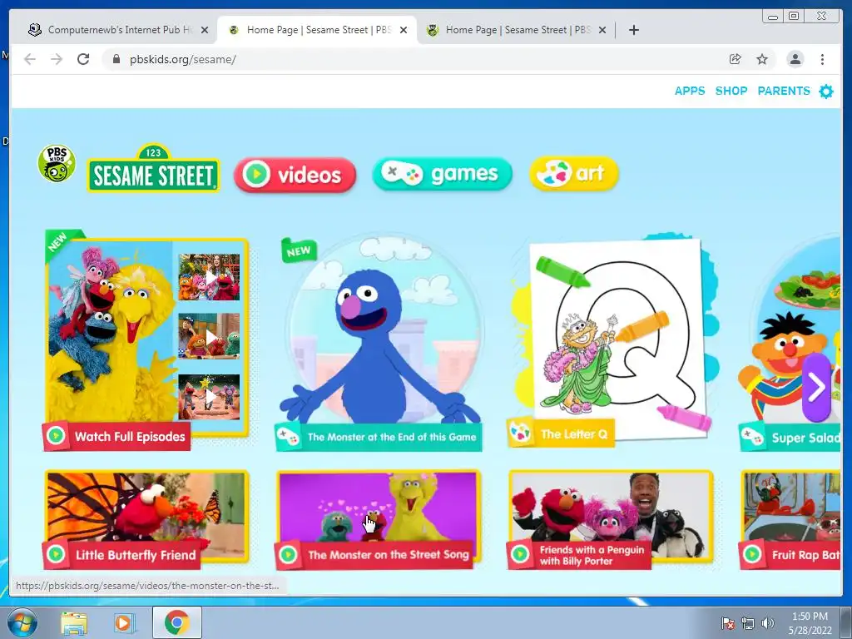
Task: Click the play icon on Monster on the Street Song
Action: click(x=288, y=555)
